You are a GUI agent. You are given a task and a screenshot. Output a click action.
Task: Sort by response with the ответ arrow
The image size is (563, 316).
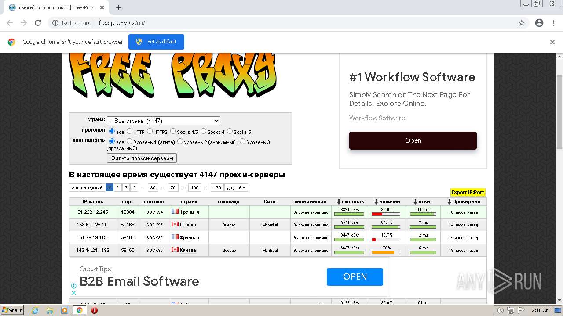click(x=415, y=202)
